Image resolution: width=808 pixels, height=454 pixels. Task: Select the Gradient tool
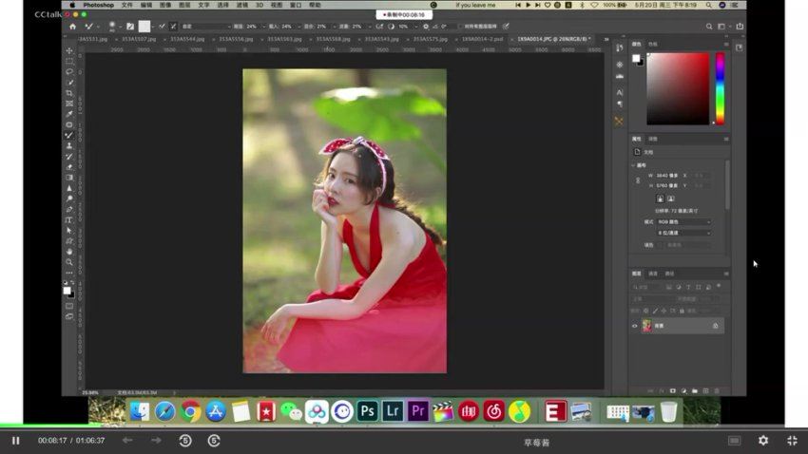(69, 178)
